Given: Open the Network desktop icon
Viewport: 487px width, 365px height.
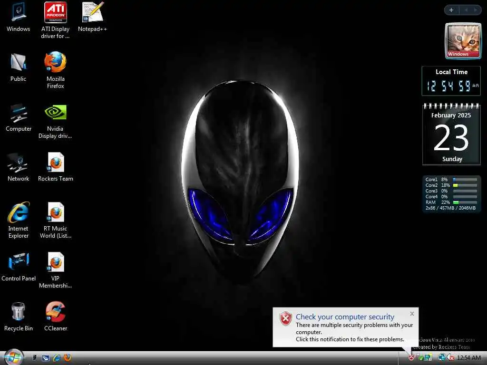Looking at the screenshot, I should click(x=19, y=167).
